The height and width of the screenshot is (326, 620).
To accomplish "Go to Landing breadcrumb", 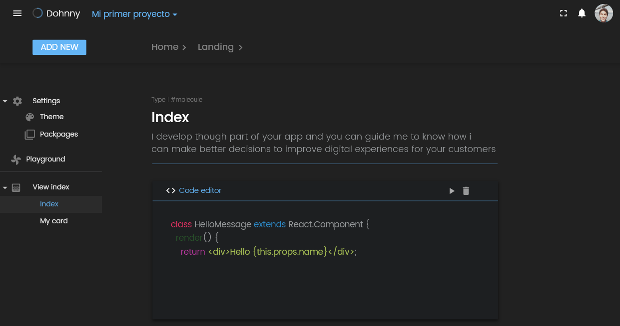I will (x=216, y=47).
